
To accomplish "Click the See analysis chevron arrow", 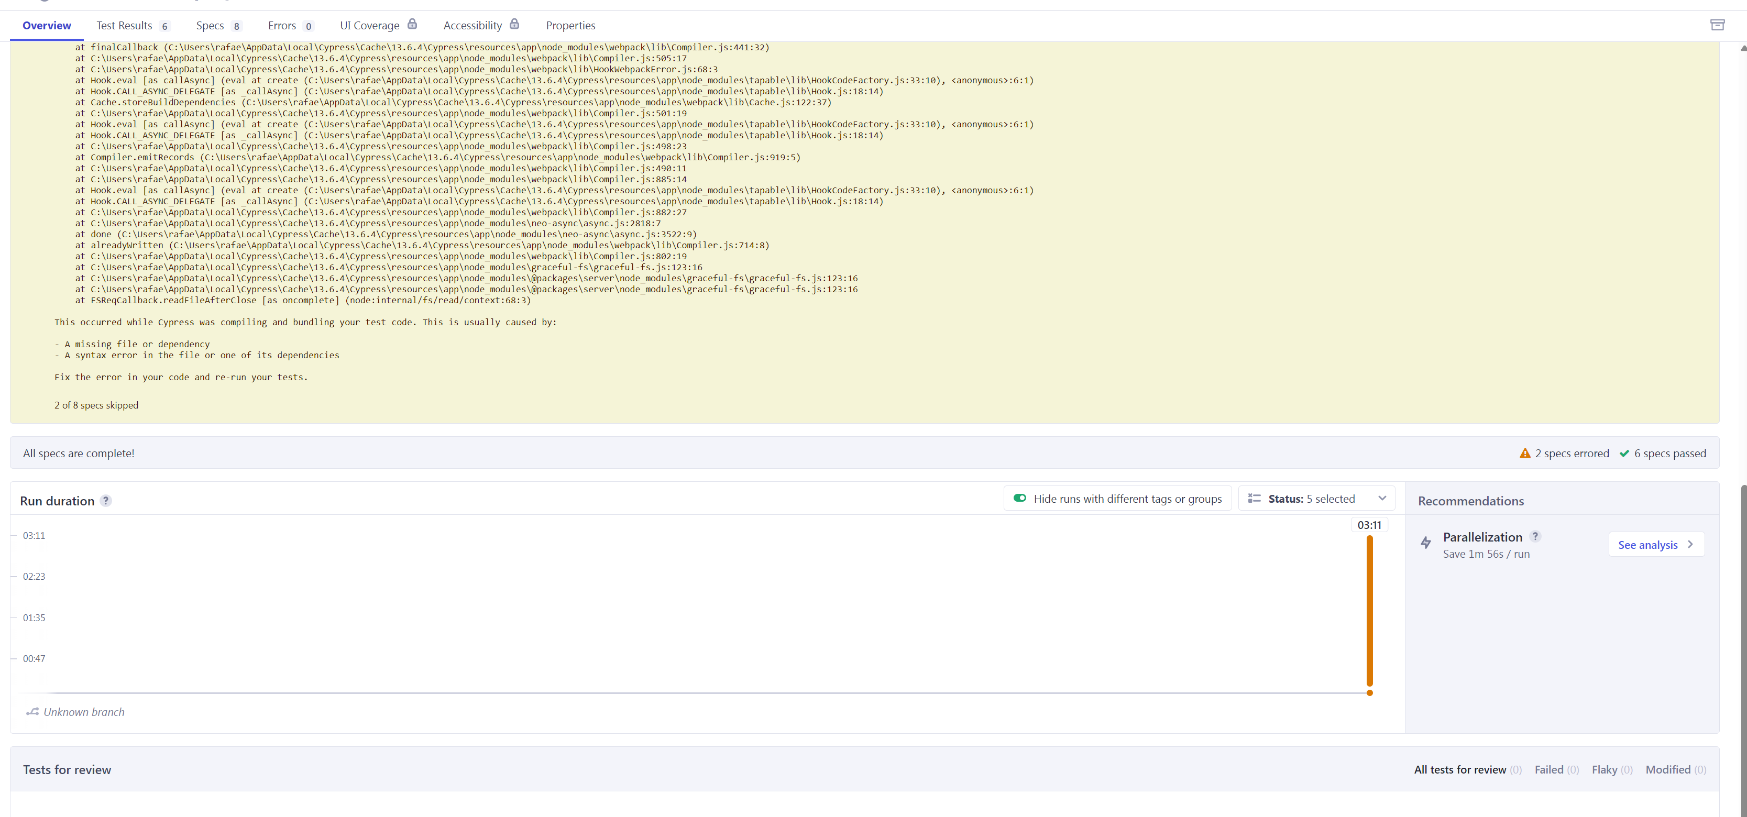I will [1690, 545].
